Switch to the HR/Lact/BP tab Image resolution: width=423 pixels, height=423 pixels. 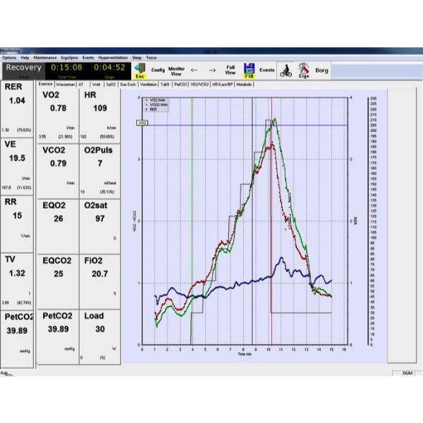pyautogui.click(x=222, y=85)
